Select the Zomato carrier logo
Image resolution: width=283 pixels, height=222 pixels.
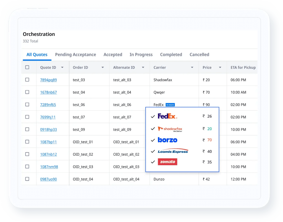point(167,162)
